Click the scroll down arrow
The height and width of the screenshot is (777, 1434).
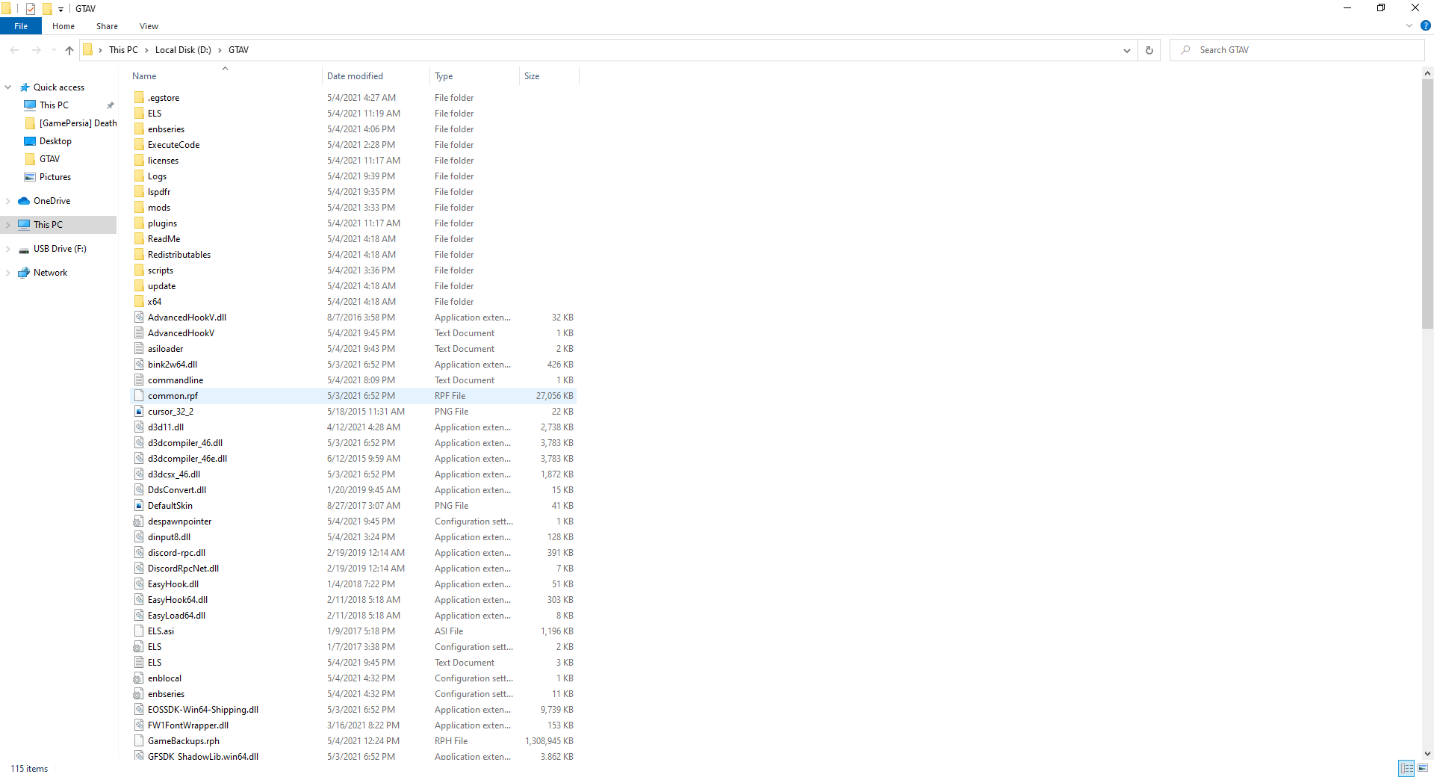(x=1427, y=754)
